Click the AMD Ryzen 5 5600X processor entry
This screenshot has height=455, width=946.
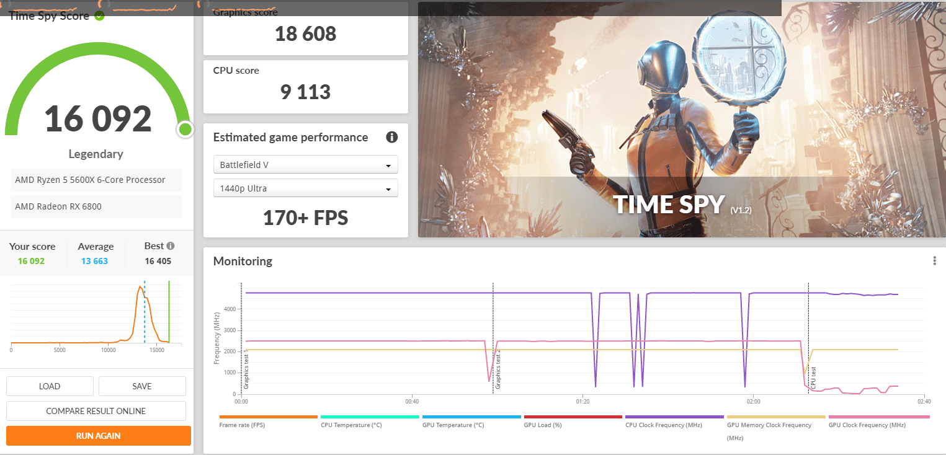pyautogui.click(x=96, y=180)
